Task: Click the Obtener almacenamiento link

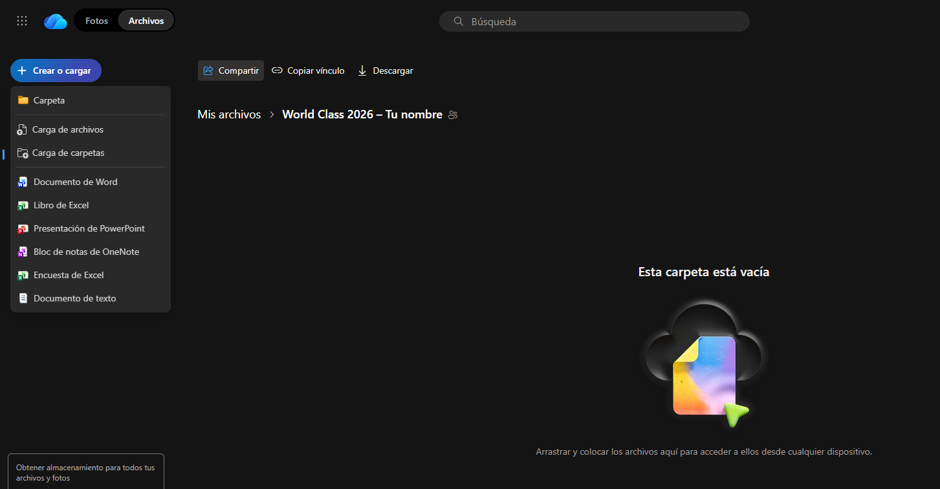Action: 85,472
